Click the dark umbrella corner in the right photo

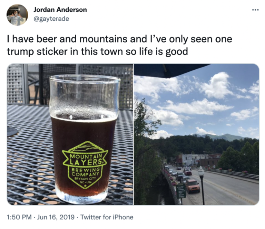click(171, 70)
